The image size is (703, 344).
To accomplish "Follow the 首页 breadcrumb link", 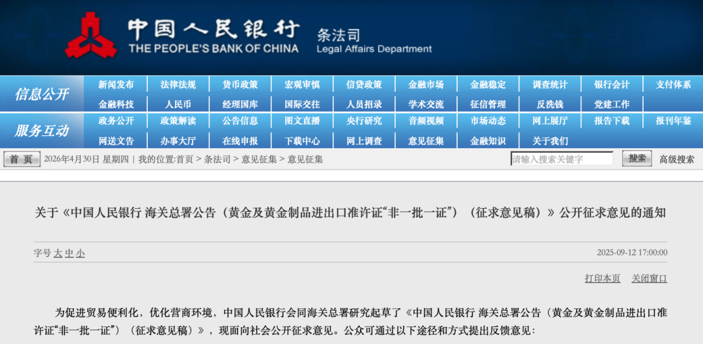I will 185,159.
